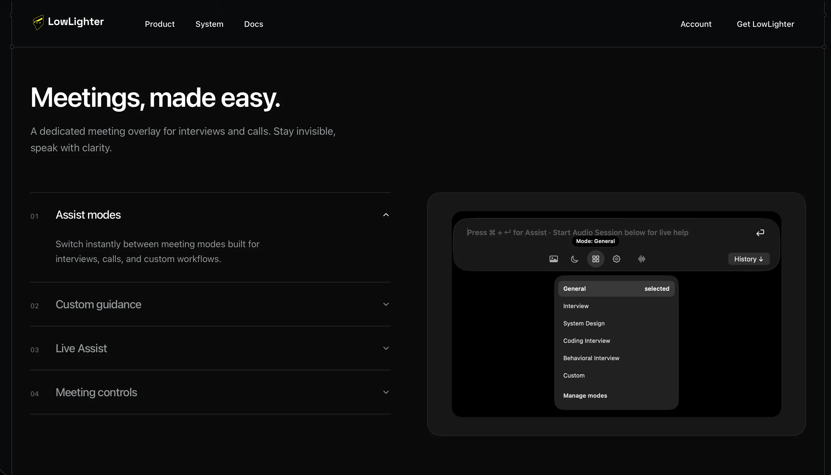Select the General mode entry

[x=616, y=289]
